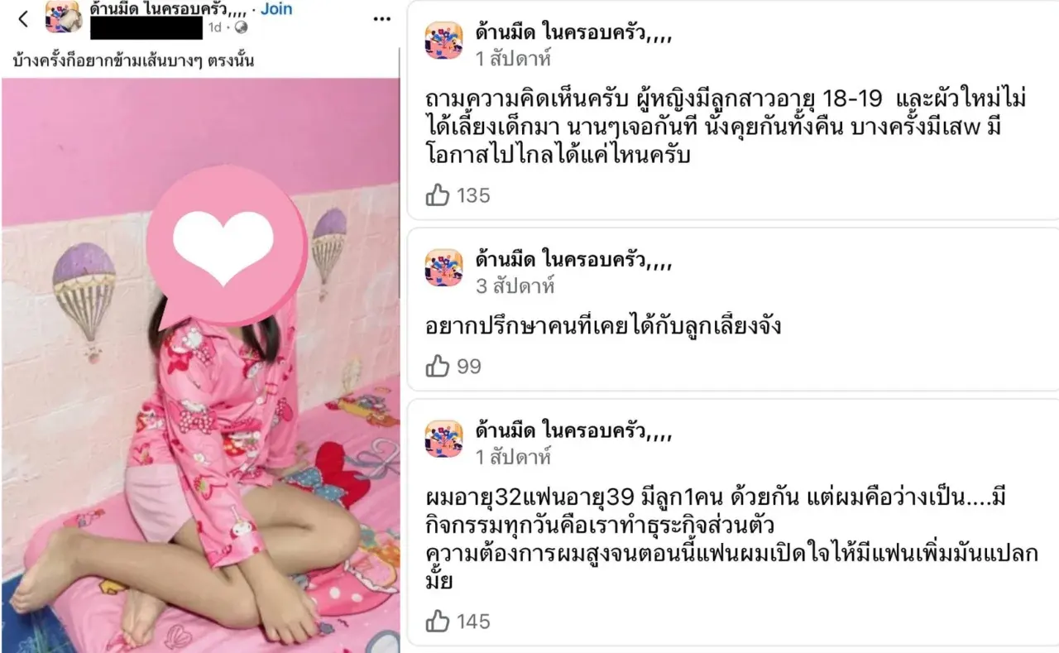Like the post with 99 reactions
This screenshot has width=1059, height=653.
437,366
